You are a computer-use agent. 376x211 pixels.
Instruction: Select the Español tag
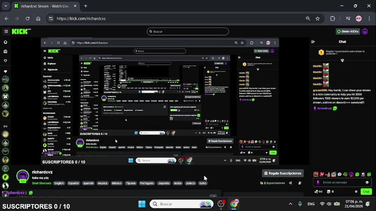[x=74, y=183]
